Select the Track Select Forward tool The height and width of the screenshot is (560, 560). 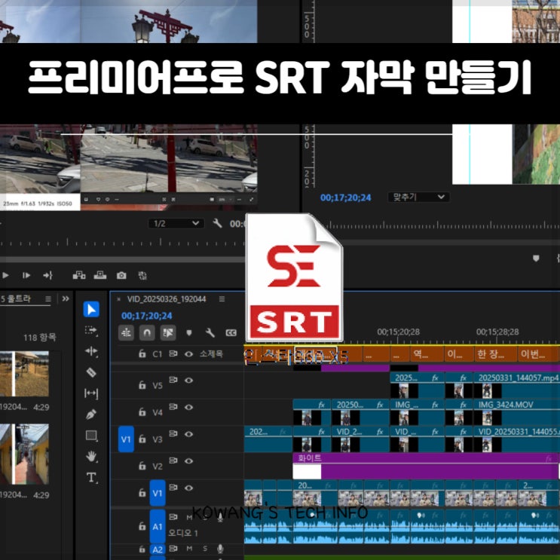click(91, 330)
